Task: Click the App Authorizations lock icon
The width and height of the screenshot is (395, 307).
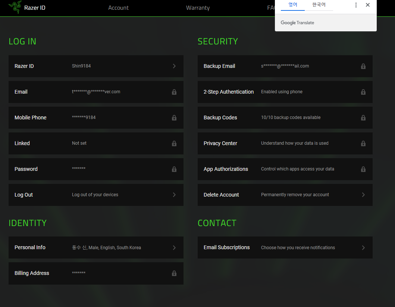Action: click(x=363, y=169)
